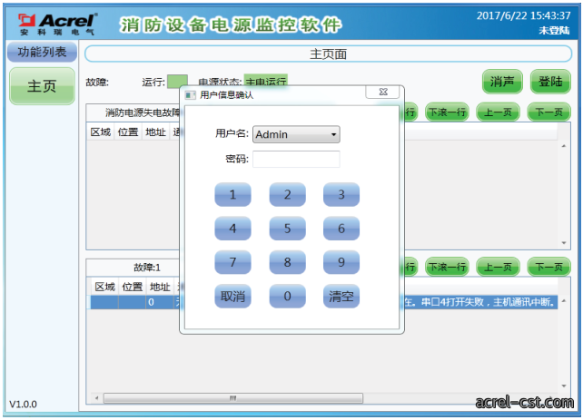Click the green 运行 status indicator
The width and height of the screenshot is (583, 420).
[177, 82]
